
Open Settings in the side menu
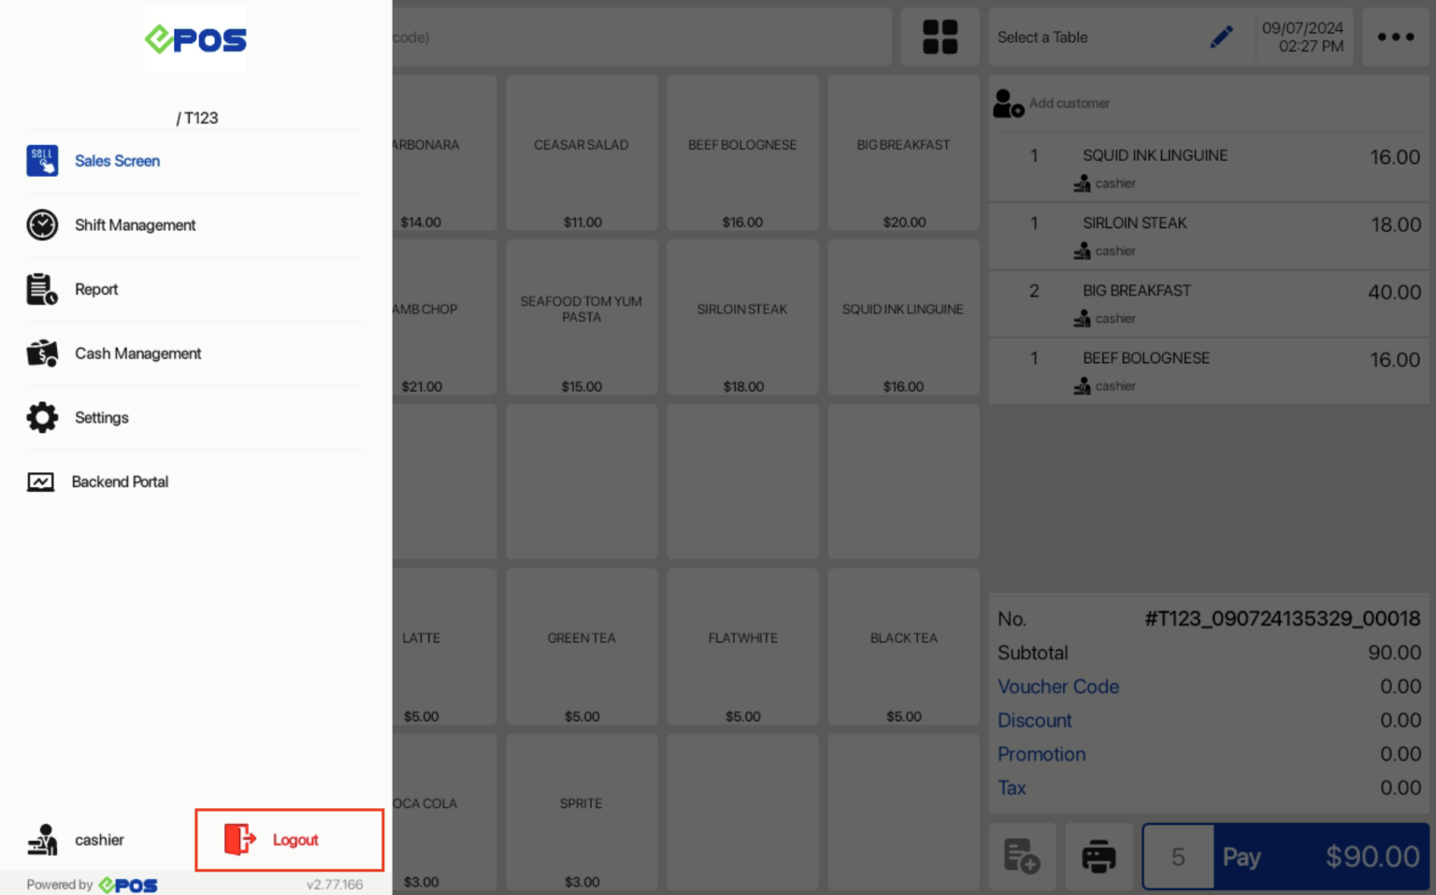[194, 418]
